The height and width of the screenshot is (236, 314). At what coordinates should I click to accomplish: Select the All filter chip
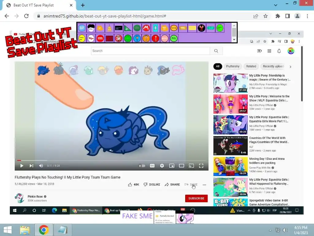pos(218,66)
